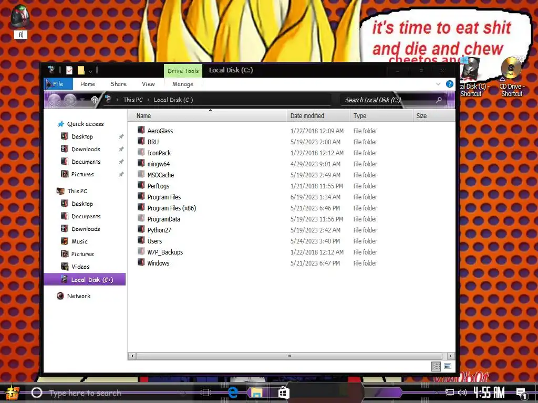
Task: Open the View ribbon tab
Action: (148, 84)
